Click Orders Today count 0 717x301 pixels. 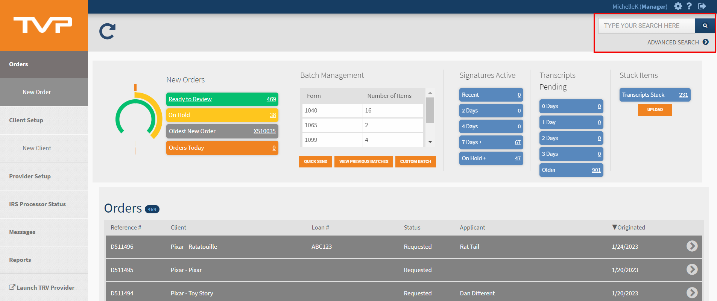point(274,148)
